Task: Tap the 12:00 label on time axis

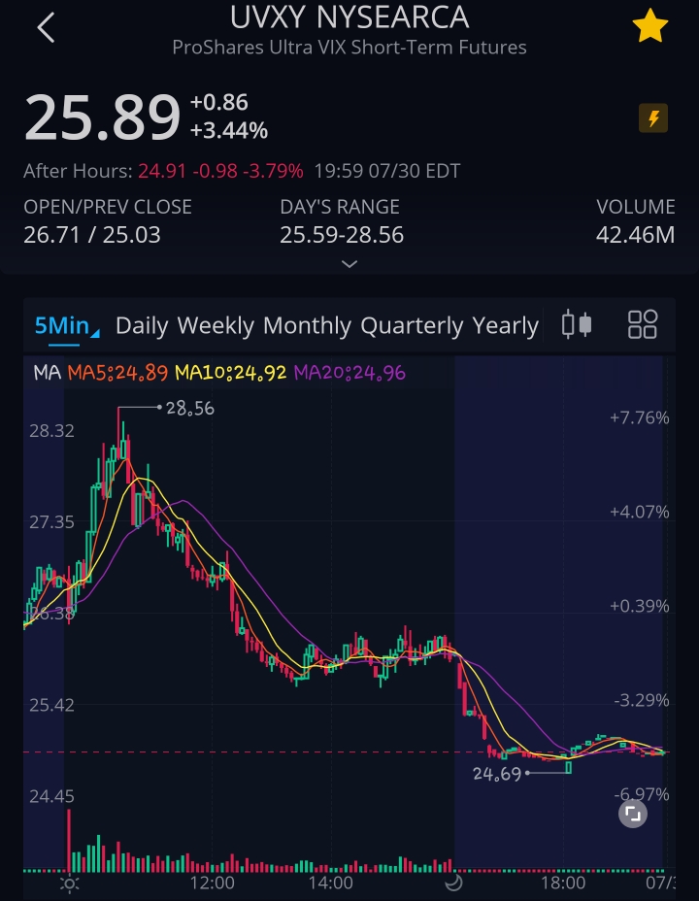Action: [x=213, y=884]
